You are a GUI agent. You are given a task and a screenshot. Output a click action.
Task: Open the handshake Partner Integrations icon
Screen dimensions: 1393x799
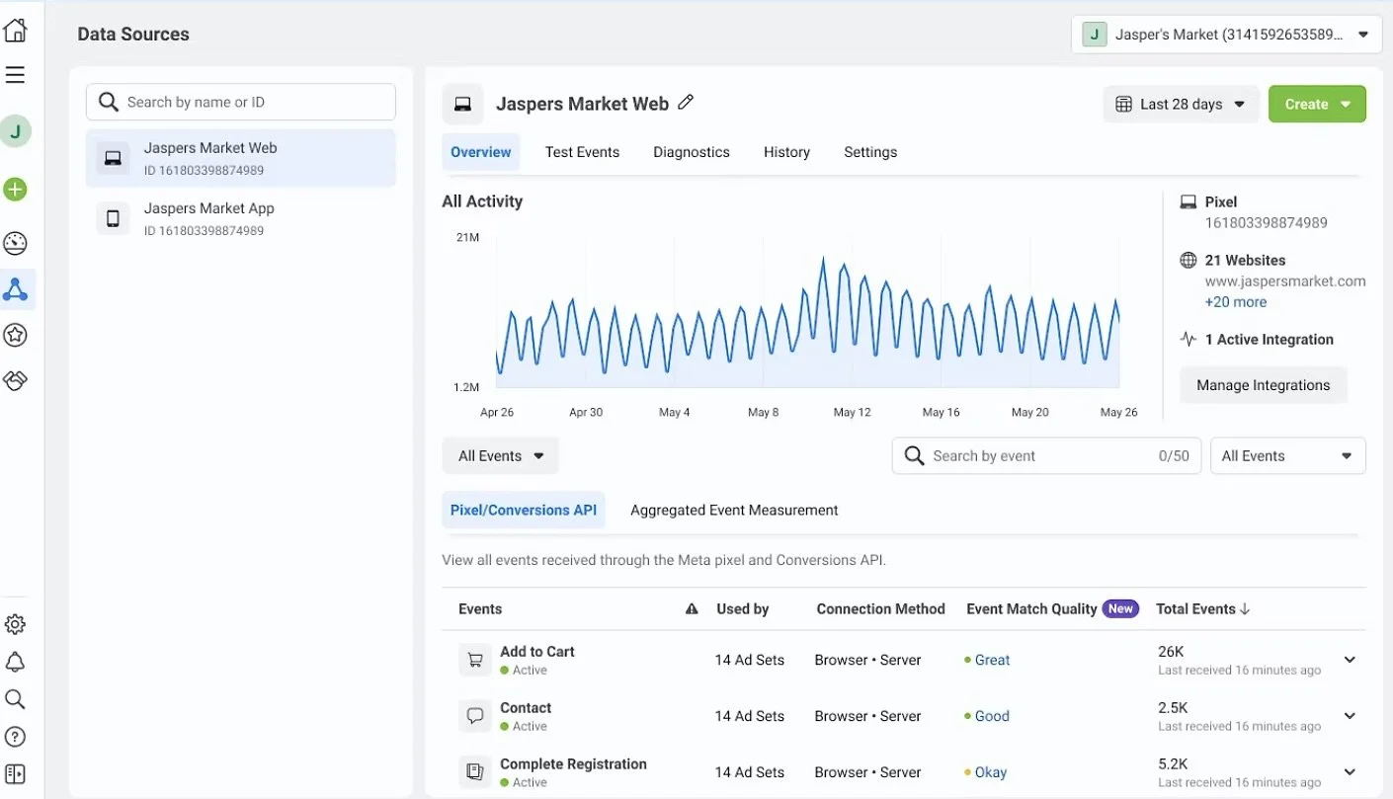[15, 380]
